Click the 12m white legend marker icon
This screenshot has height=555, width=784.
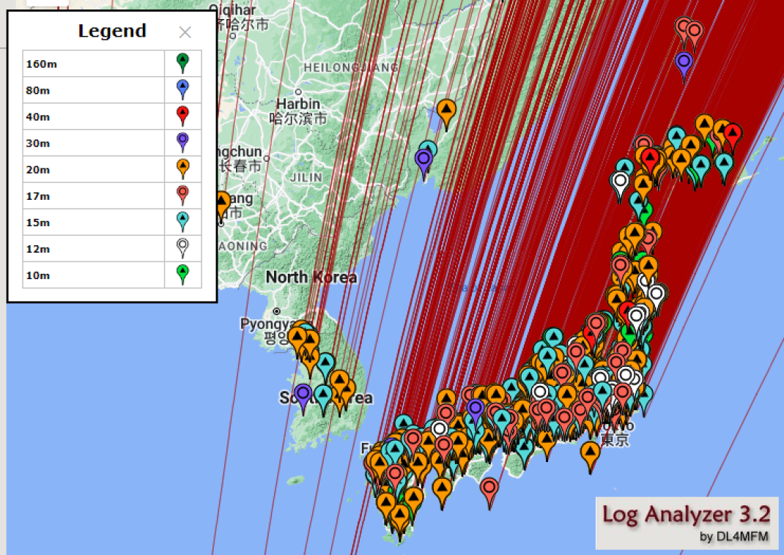(182, 247)
